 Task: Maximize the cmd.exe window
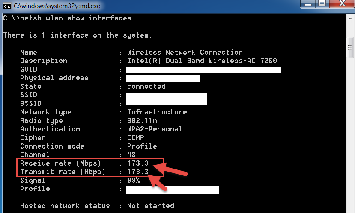click(322, 3)
